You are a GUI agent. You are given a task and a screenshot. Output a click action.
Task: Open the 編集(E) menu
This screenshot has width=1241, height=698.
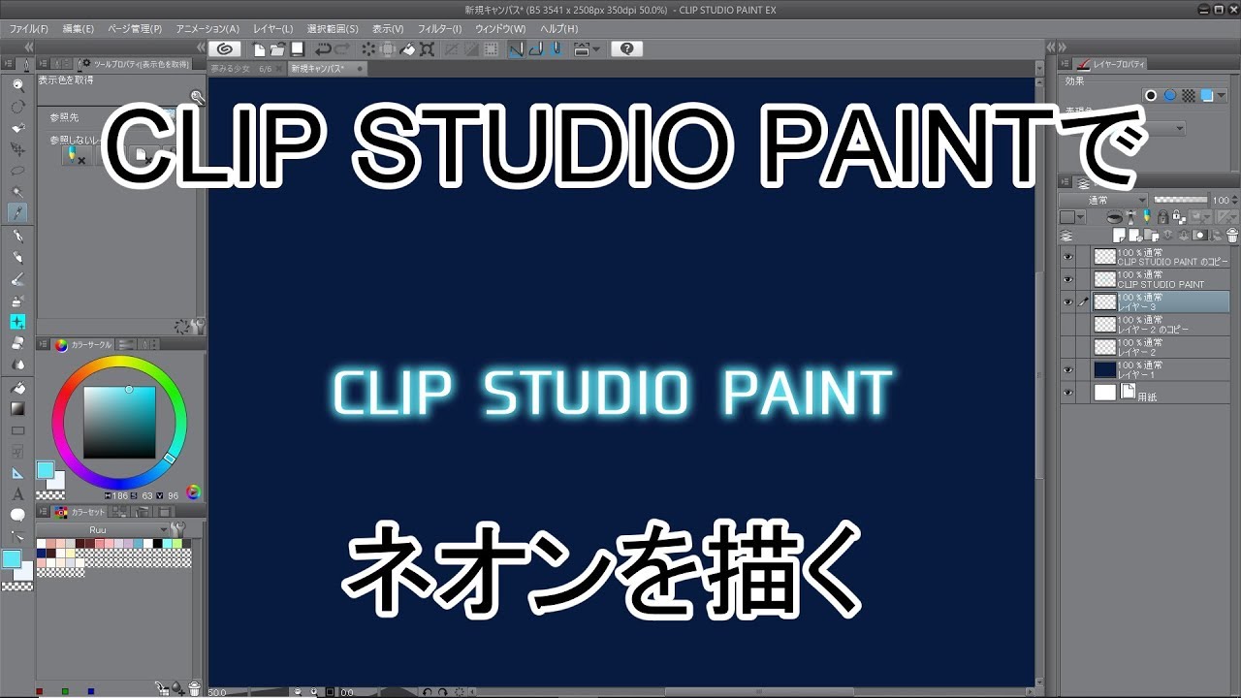point(79,29)
